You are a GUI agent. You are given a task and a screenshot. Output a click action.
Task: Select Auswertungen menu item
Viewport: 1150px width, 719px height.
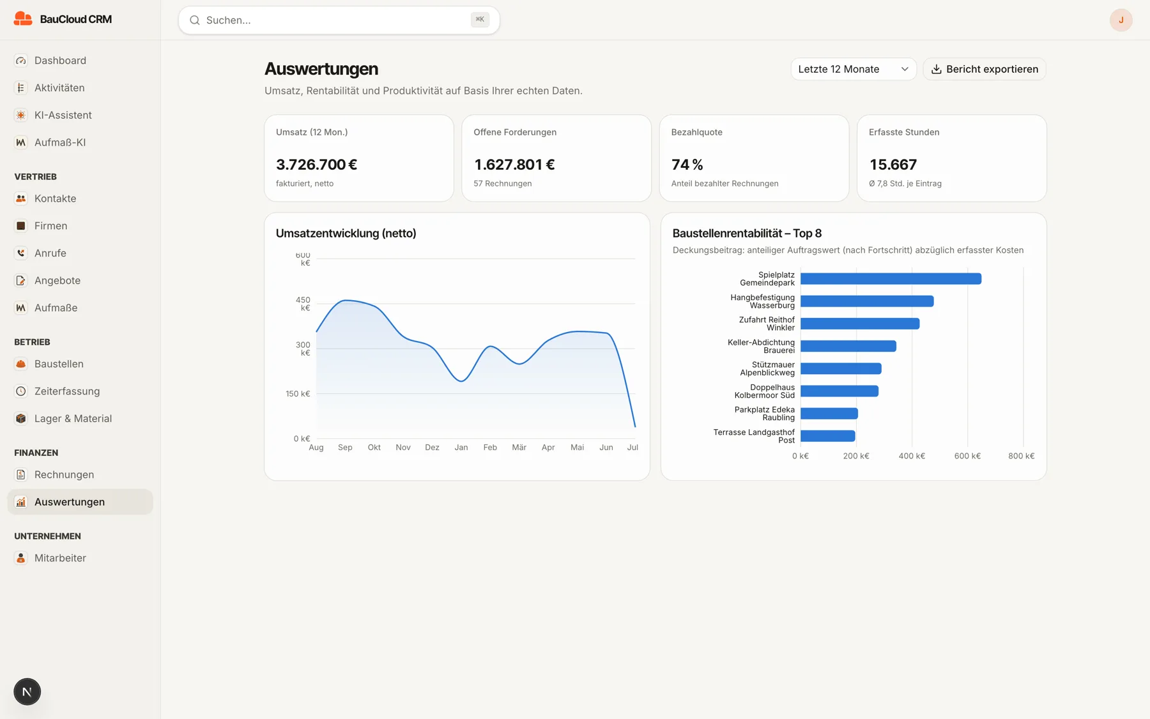(80, 502)
